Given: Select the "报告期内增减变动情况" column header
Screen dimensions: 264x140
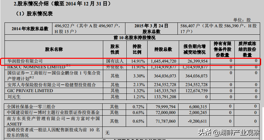Looking at the screenshot, I should click(195, 49).
